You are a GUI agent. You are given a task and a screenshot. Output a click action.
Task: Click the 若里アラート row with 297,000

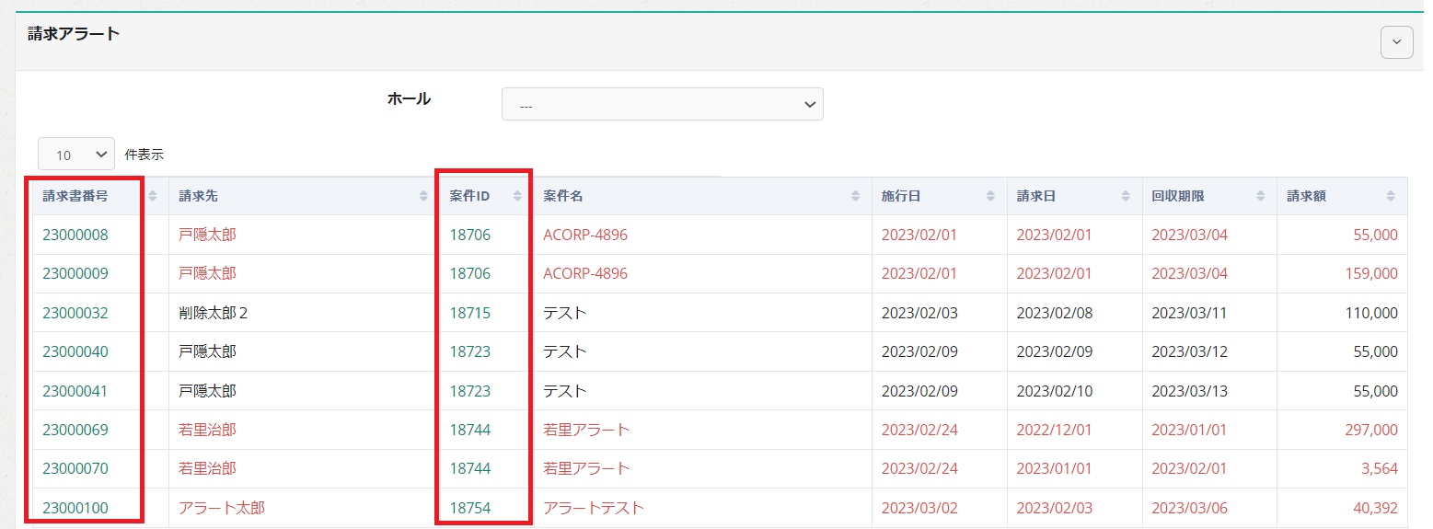pyautogui.click(x=586, y=430)
